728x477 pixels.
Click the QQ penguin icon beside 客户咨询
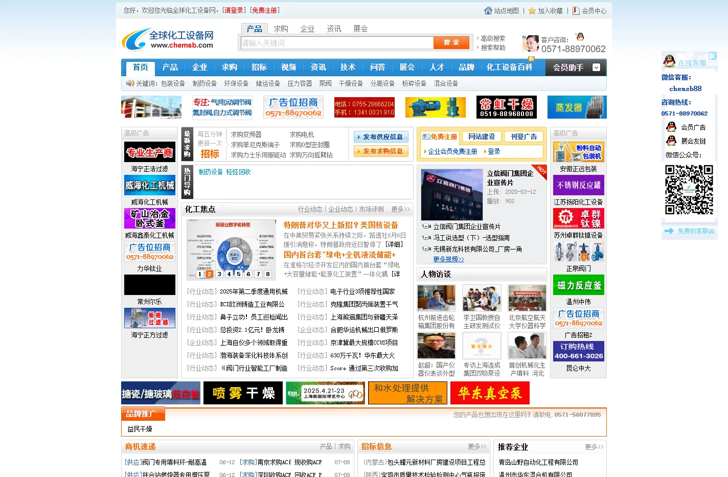coord(580,37)
